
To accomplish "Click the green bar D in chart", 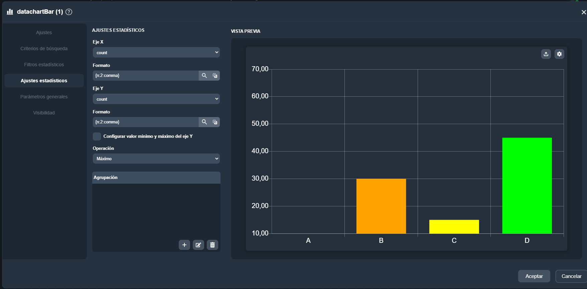I will 527,186.
